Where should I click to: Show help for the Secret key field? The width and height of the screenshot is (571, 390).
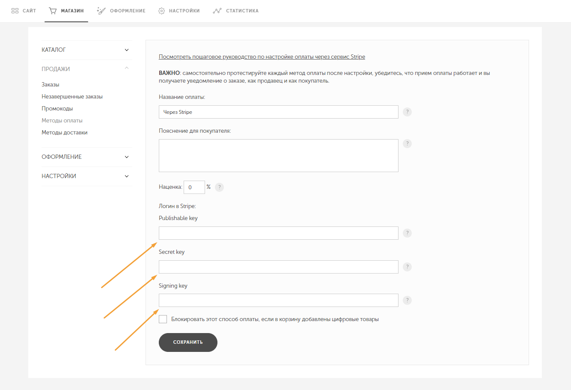point(407,267)
